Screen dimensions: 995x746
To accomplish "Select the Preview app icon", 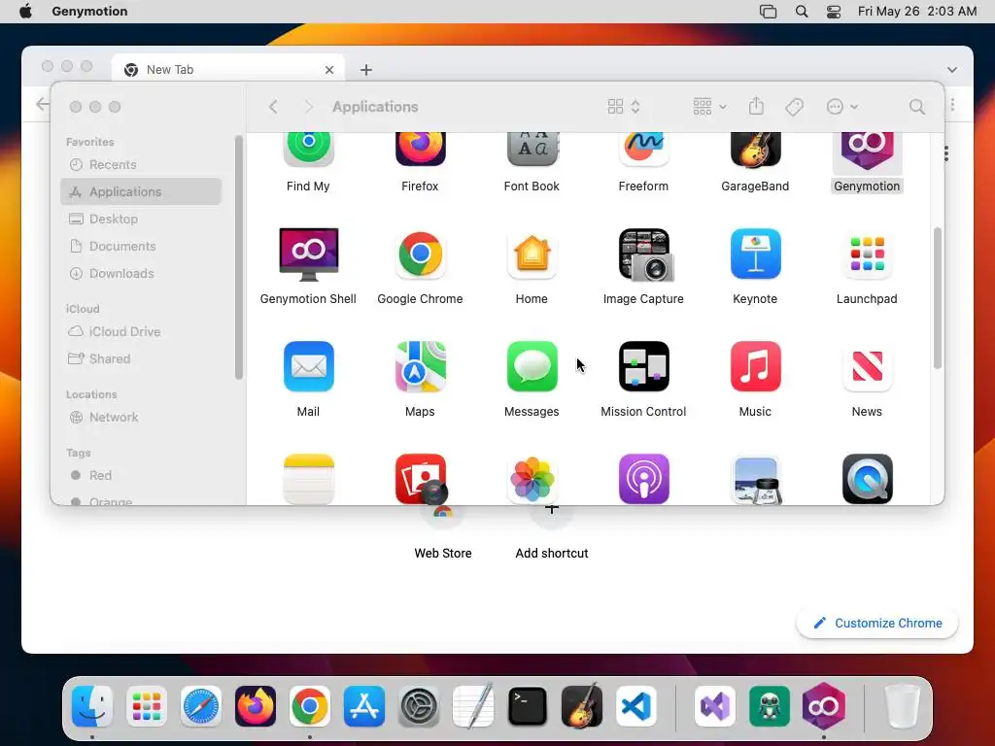I will 755,480.
